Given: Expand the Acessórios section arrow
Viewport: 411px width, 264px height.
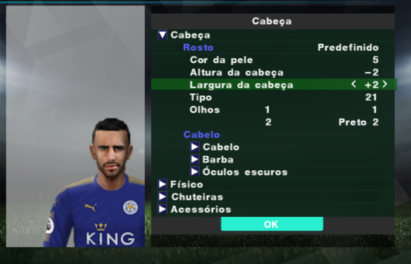Looking at the screenshot, I should (163, 209).
